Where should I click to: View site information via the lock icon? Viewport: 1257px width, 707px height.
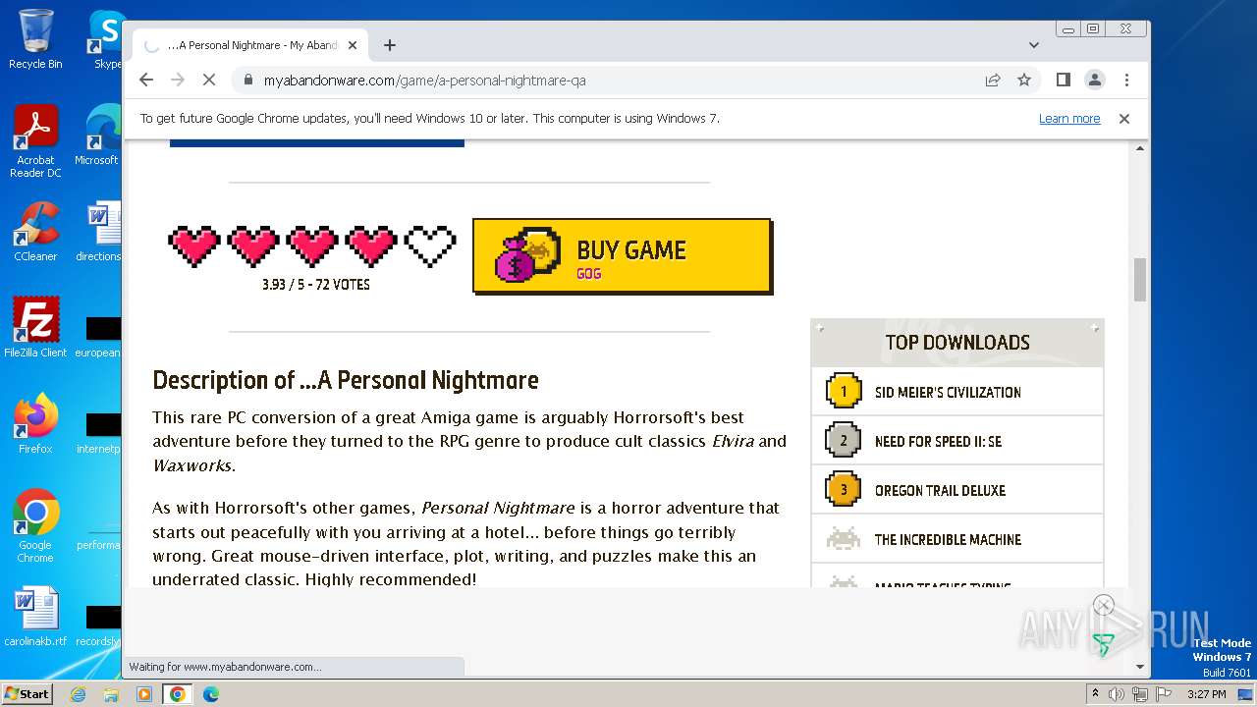pyautogui.click(x=246, y=80)
